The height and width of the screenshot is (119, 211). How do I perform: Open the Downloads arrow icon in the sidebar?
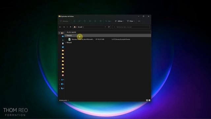coord(63,40)
